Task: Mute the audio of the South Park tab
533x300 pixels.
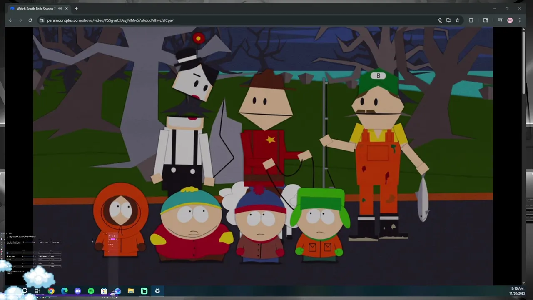Action: pos(60,8)
